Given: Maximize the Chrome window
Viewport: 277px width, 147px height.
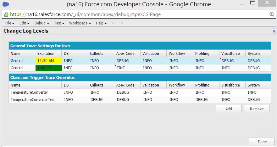Looking at the screenshot, I should 253,3.
